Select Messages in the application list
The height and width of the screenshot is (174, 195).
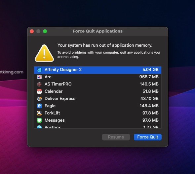97,120
